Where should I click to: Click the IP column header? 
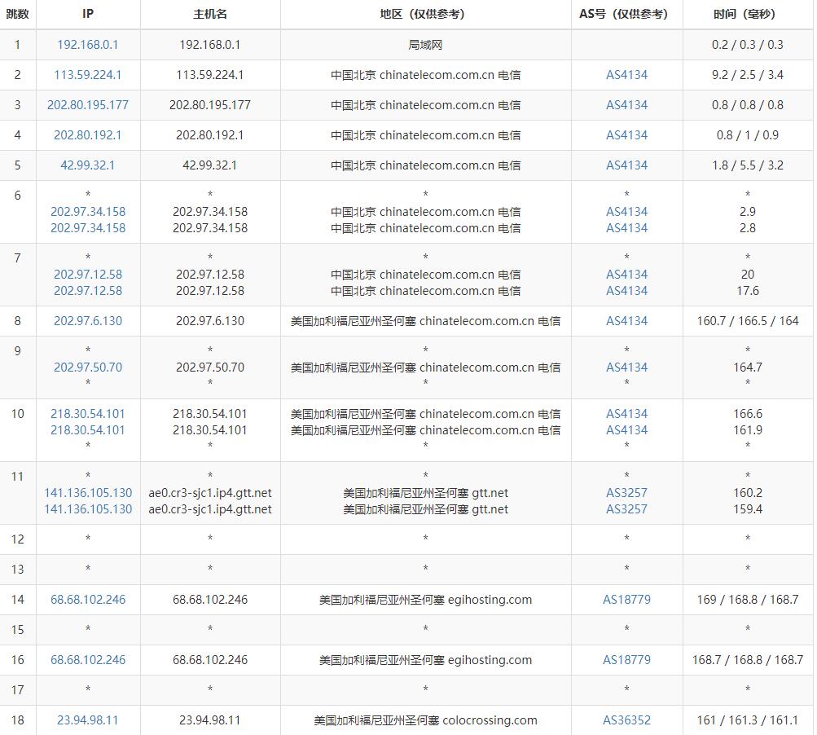[x=87, y=14]
